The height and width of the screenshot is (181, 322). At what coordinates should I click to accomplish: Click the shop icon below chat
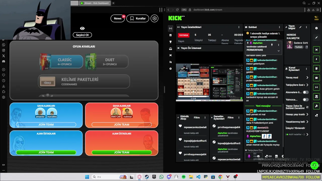[276, 156]
